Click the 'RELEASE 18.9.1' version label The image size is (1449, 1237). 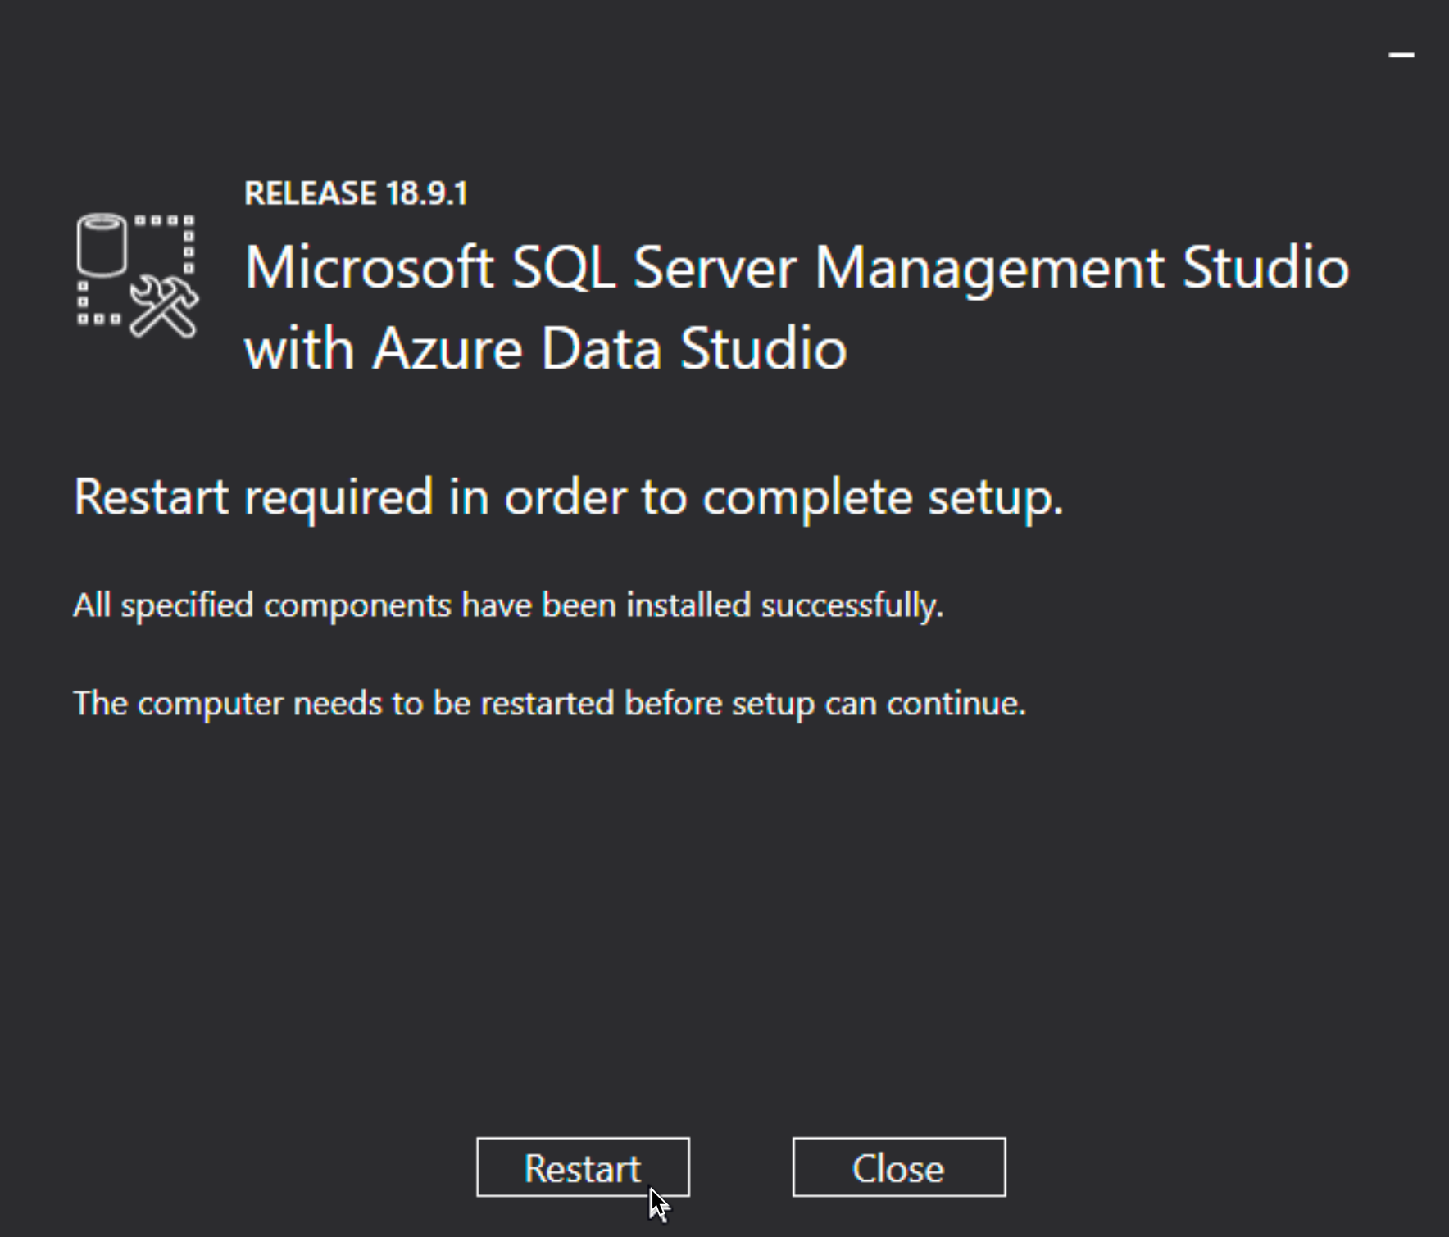tap(356, 193)
